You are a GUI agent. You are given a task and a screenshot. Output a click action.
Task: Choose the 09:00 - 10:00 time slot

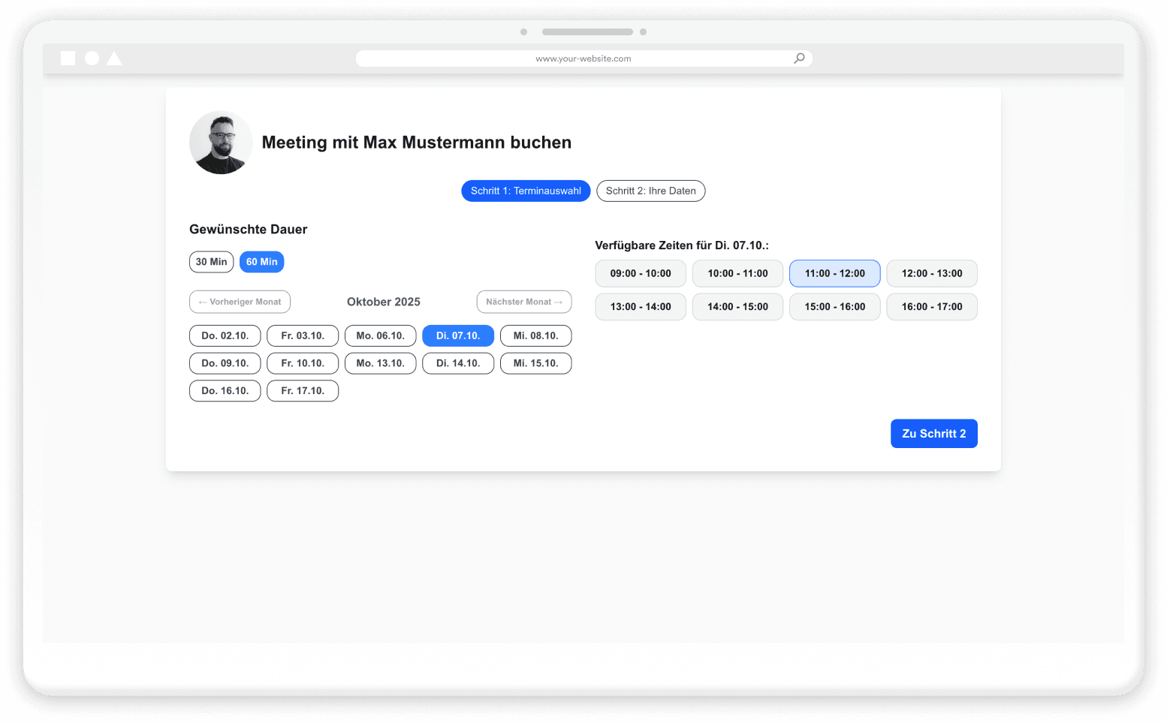click(x=640, y=274)
